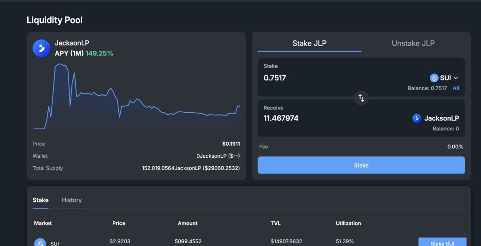Click the Amount column header
The width and height of the screenshot is (481, 246).
(x=188, y=223)
